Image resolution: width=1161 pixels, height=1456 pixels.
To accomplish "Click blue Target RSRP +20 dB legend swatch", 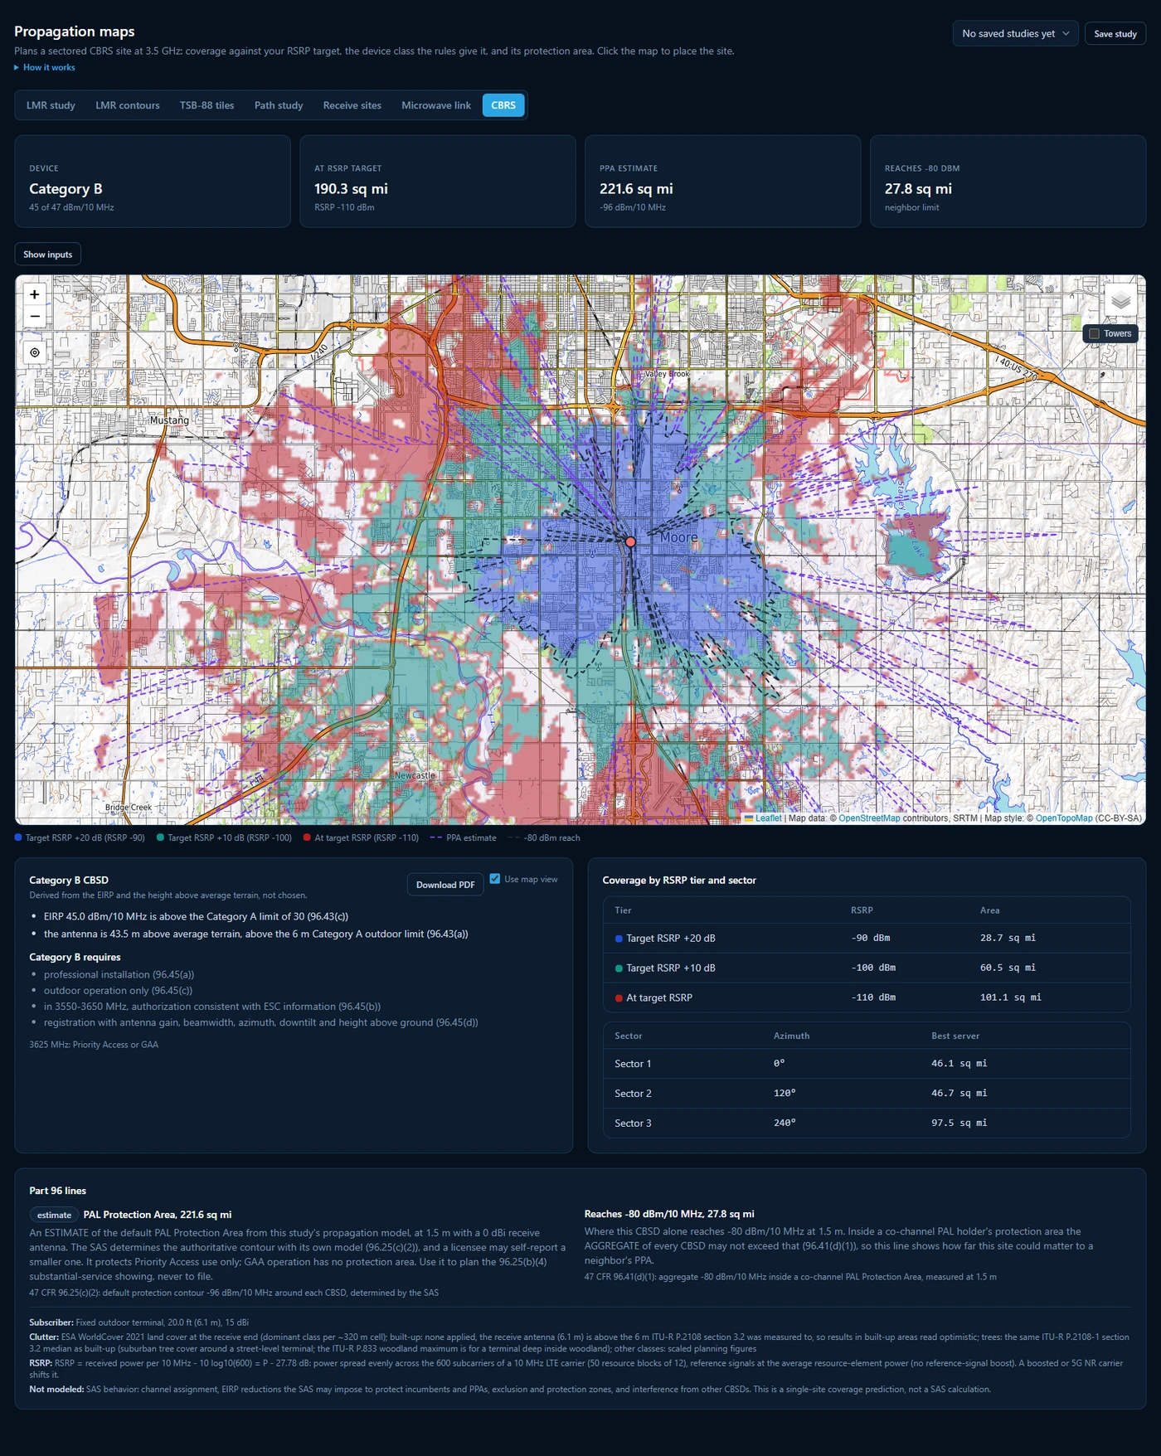I will click(18, 837).
